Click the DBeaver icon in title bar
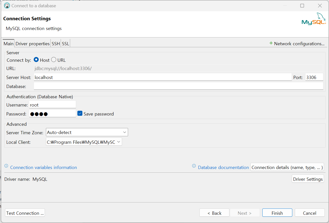The width and height of the screenshot is (329, 223). (7, 5)
